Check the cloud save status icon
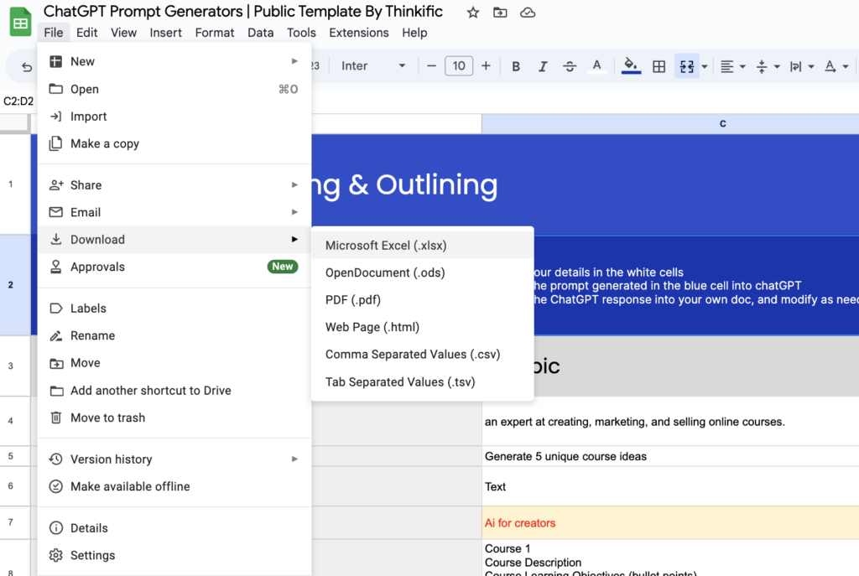The width and height of the screenshot is (859, 576). pos(528,13)
